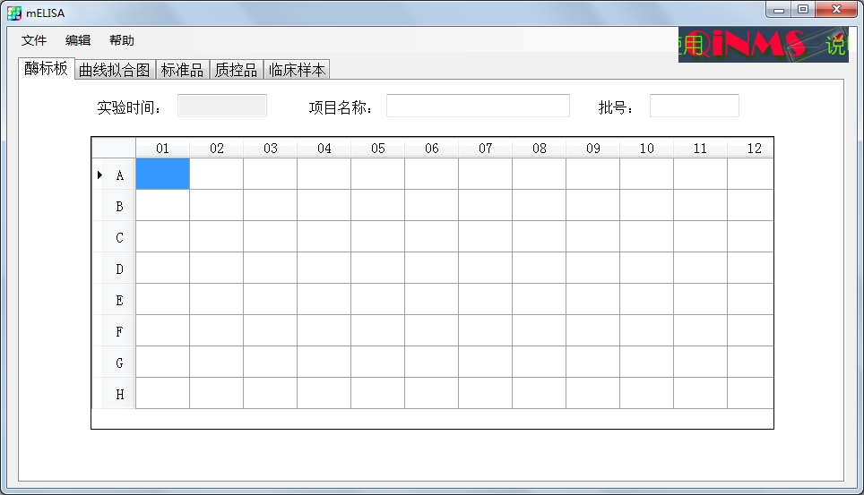864x495 pixels.
Task: Select row header E
Action: tap(114, 300)
